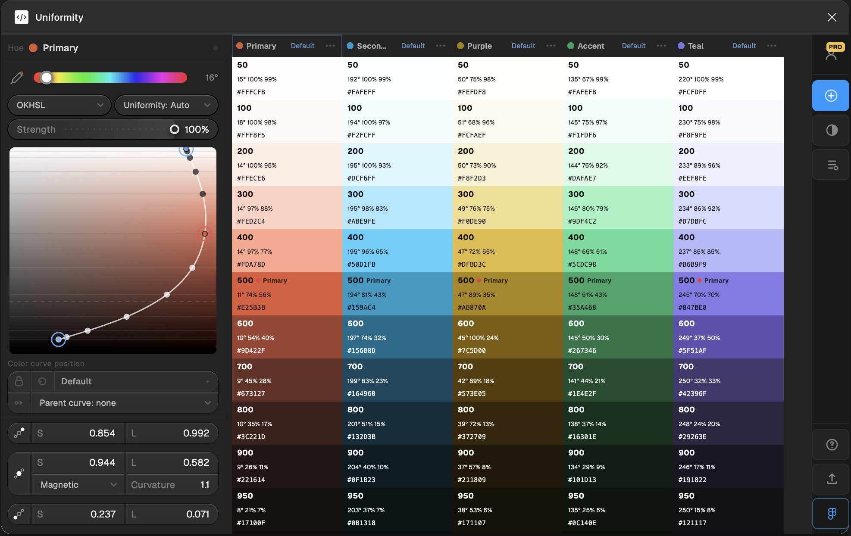Click the Strength knob set at 100%
The height and width of the screenshot is (536, 851).
point(175,129)
